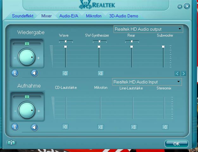Click the minus beside Aufnahme knob
The height and width of the screenshot is (152, 198).
tap(15, 111)
